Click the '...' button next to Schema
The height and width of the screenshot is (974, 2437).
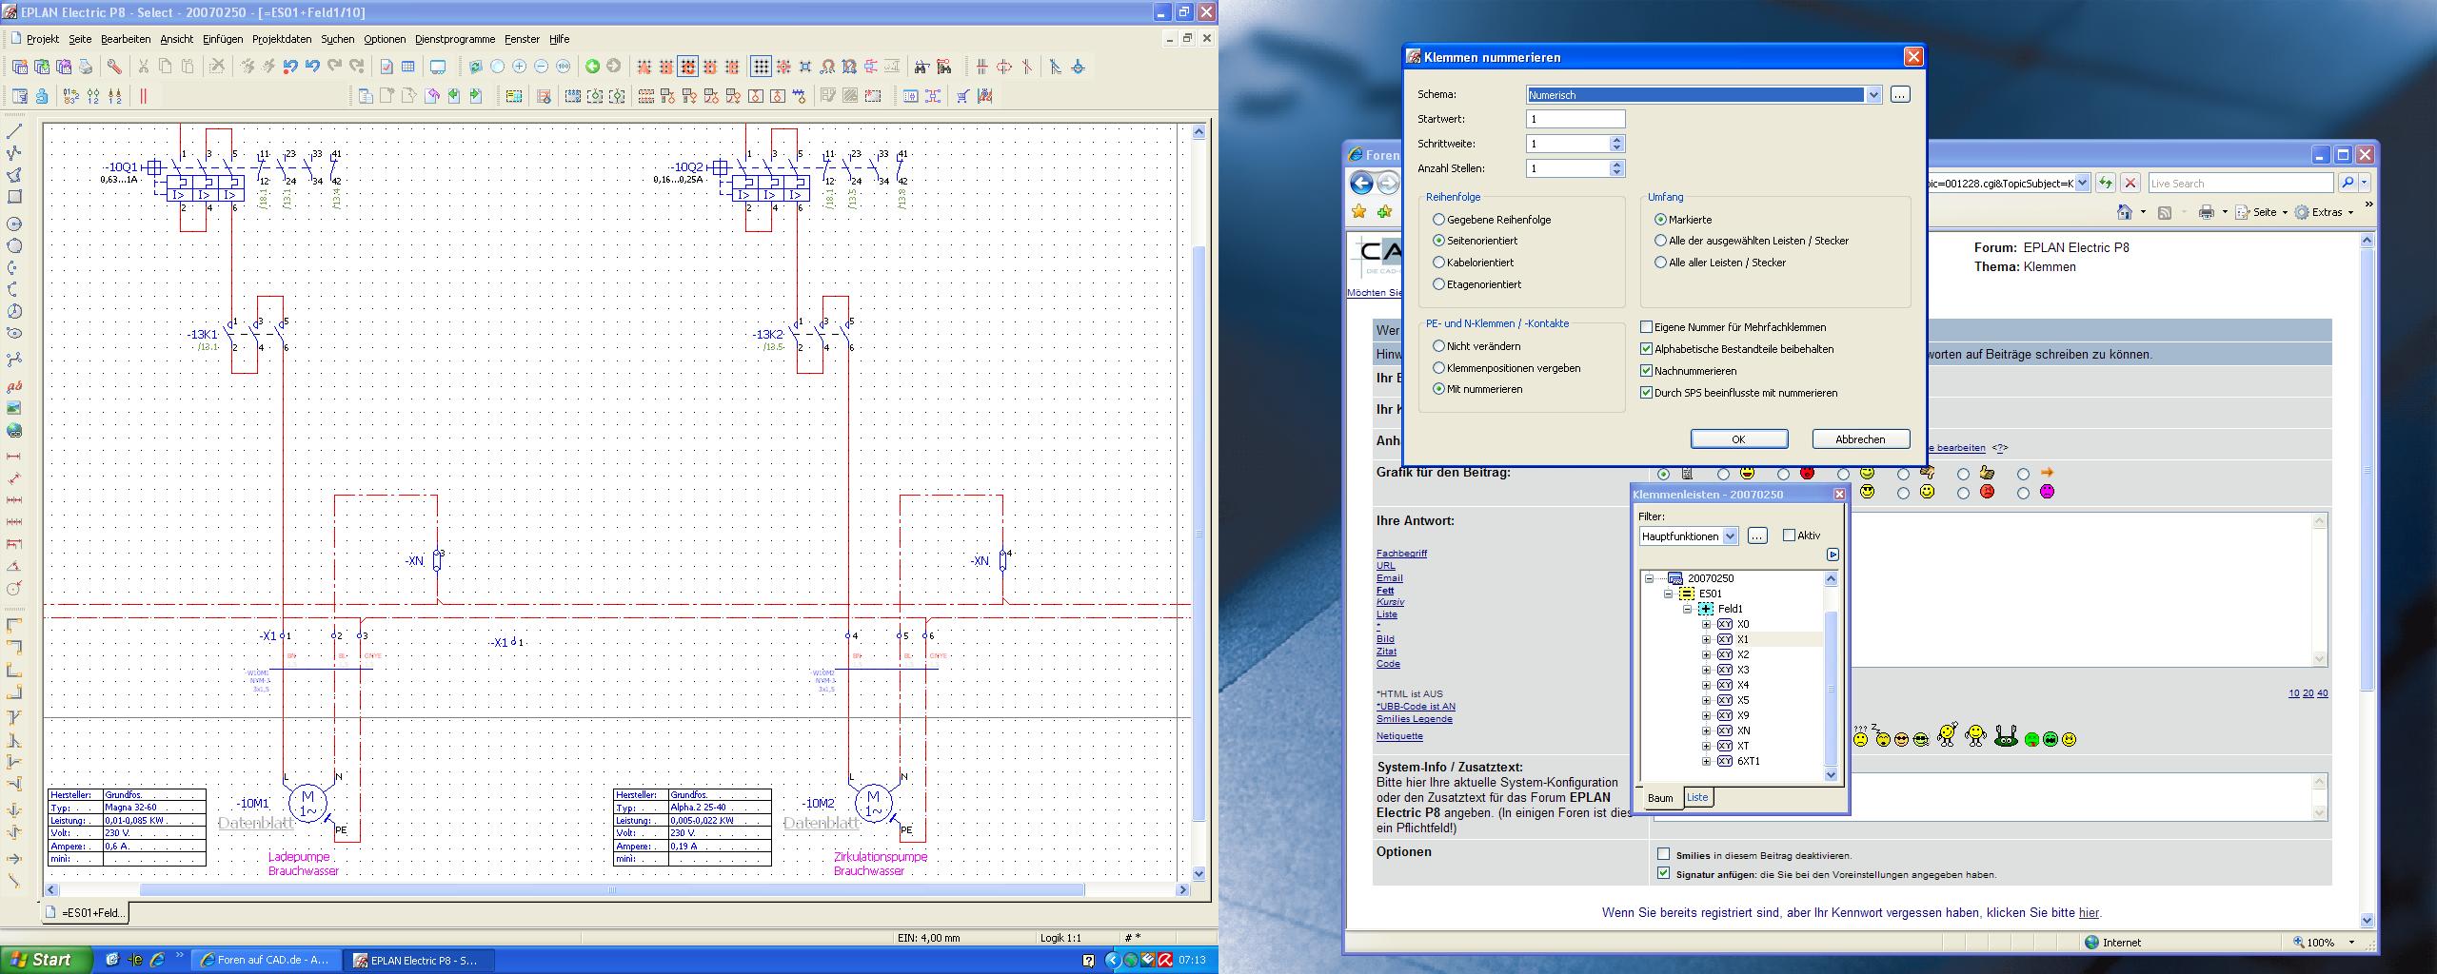coord(1899,94)
